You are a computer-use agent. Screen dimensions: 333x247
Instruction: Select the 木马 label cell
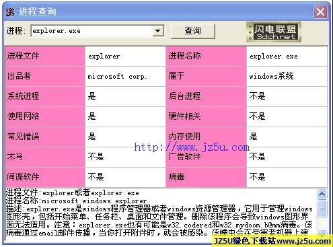pos(45,157)
